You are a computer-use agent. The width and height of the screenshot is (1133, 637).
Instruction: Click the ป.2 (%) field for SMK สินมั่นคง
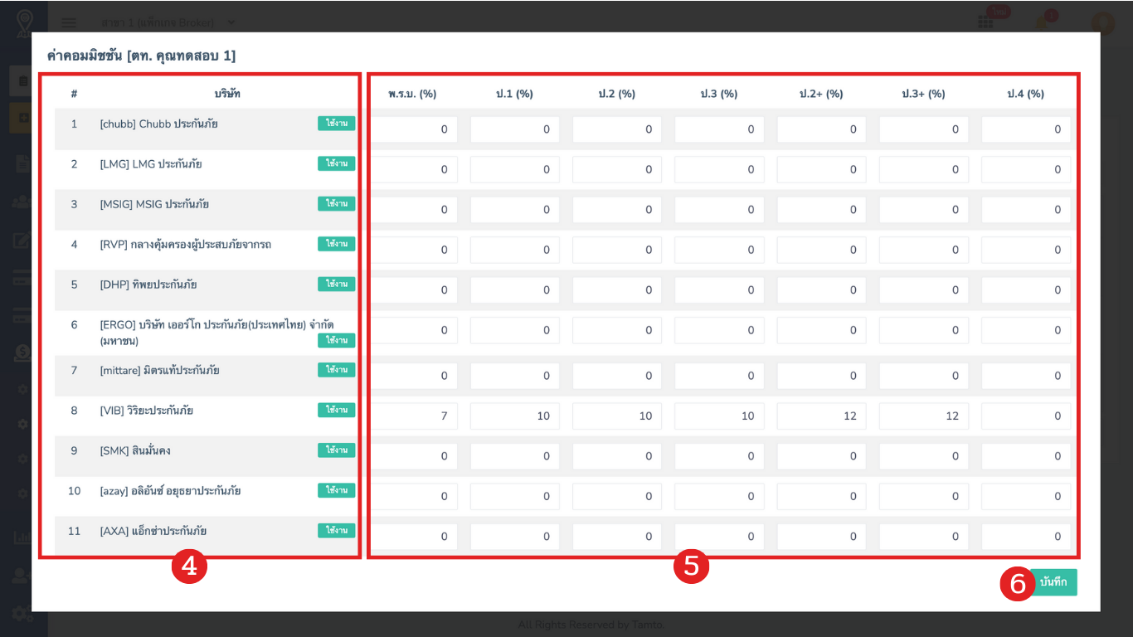(617, 456)
